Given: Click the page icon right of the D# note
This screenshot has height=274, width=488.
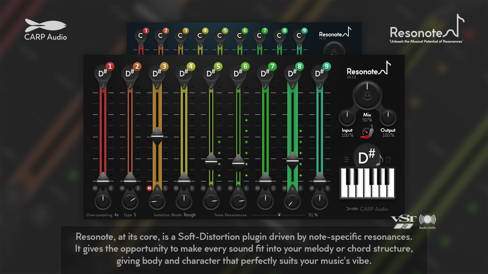Looking at the screenshot, I should [389, 159].
